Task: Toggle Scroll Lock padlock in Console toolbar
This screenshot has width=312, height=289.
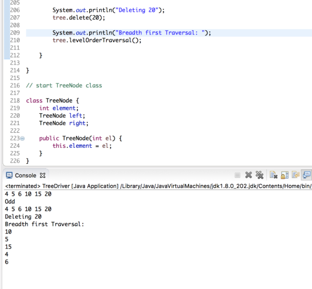Action: coord(285,175)
